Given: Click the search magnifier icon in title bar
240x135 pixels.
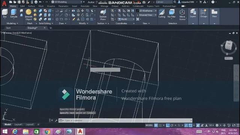Looking at the screenshot, I should point(175,2).
